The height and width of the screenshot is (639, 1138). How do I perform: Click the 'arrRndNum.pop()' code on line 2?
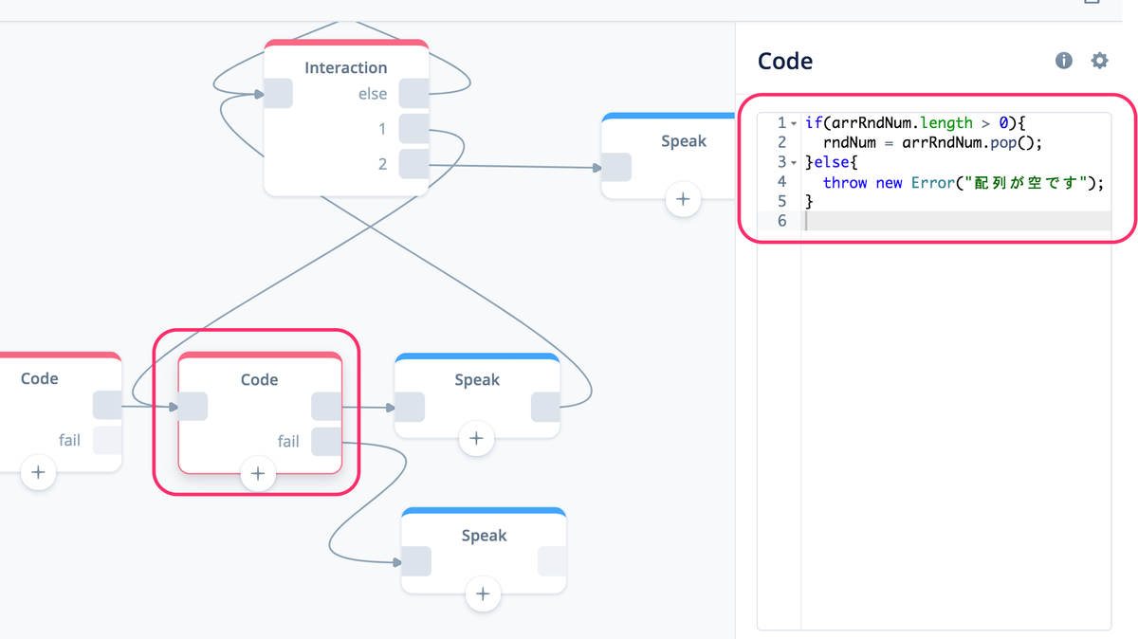(x=974, y=143)
